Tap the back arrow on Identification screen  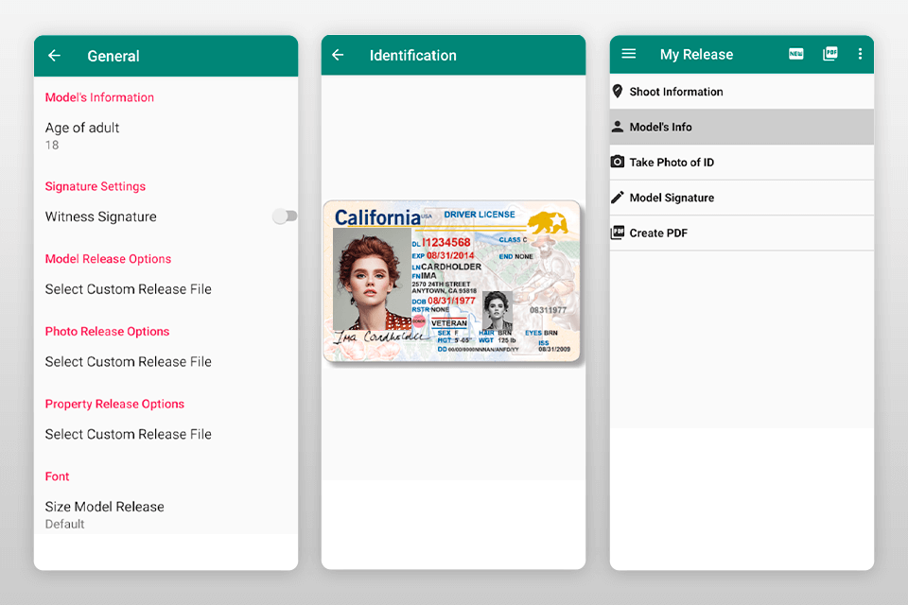click(x=338, y=55)
